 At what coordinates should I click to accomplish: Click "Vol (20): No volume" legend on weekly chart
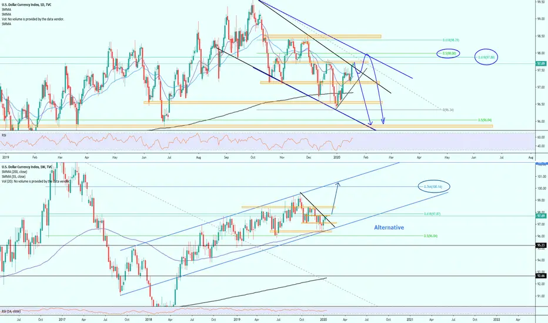(x=36, y=181)
